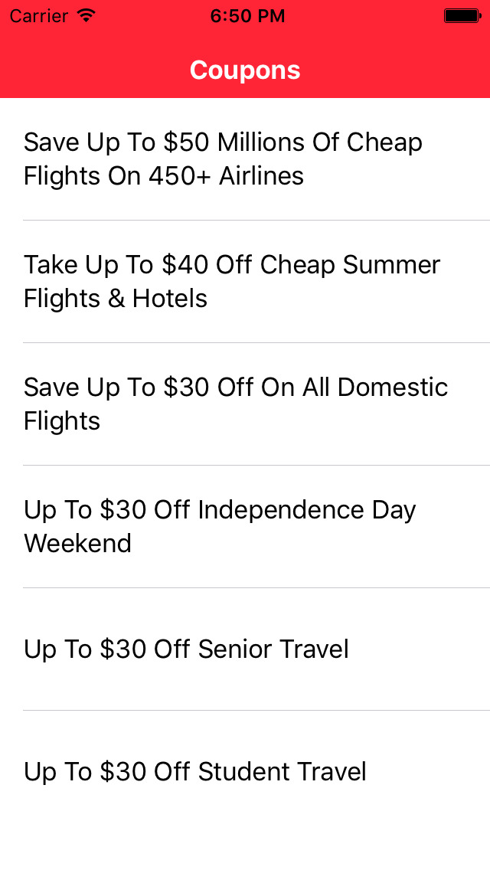
Task: Tap the word "Senior" in the list
Action: coord(233,649)
